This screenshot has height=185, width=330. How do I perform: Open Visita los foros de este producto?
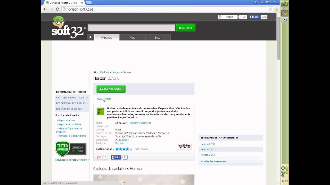pos(69,130)
